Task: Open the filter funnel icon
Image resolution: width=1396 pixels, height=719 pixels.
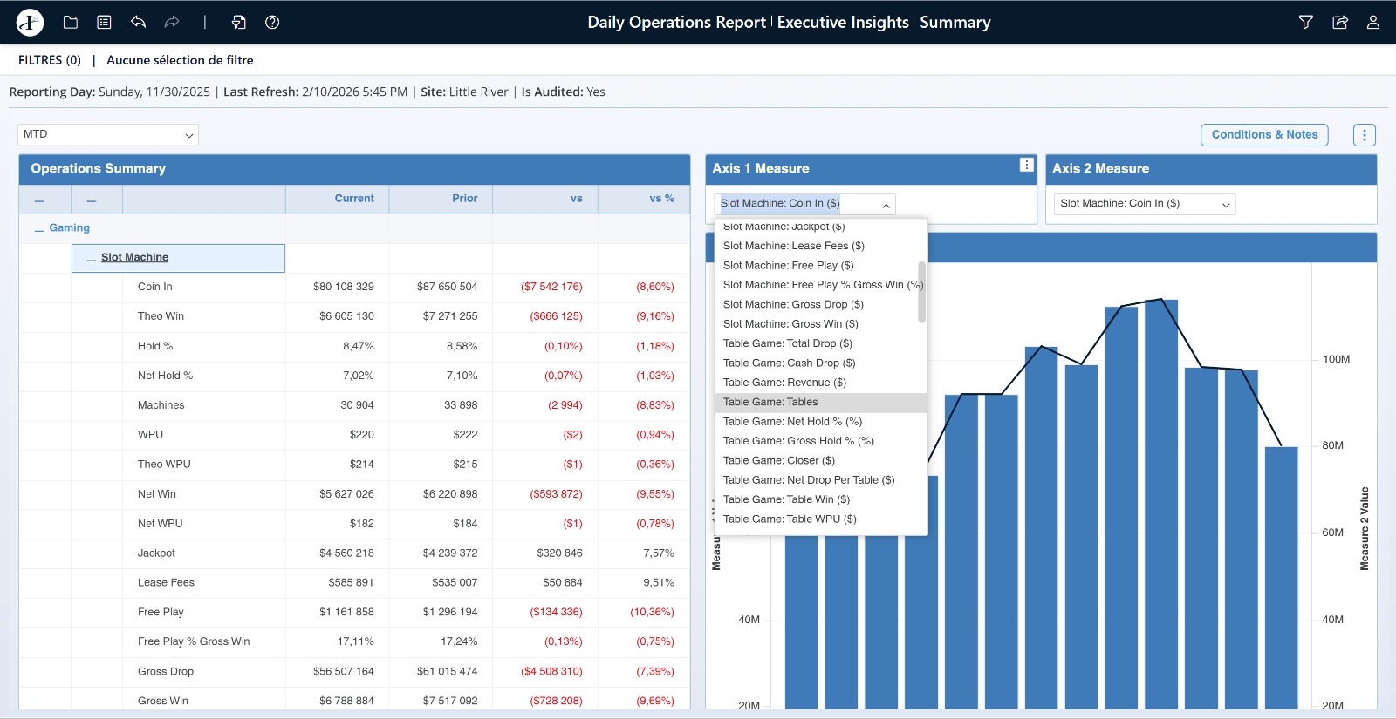Action: point(1306,22)
